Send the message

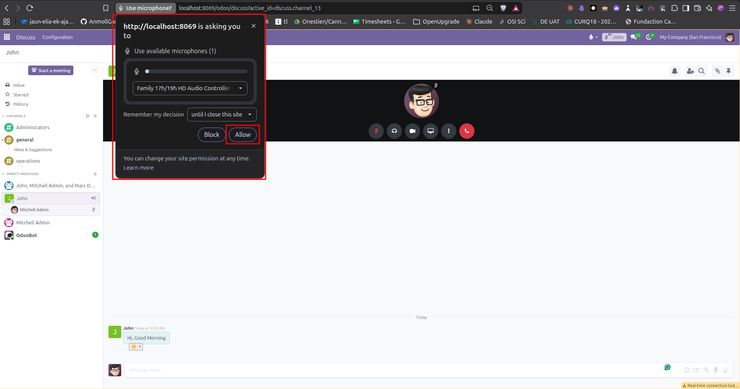pos(726,370)
